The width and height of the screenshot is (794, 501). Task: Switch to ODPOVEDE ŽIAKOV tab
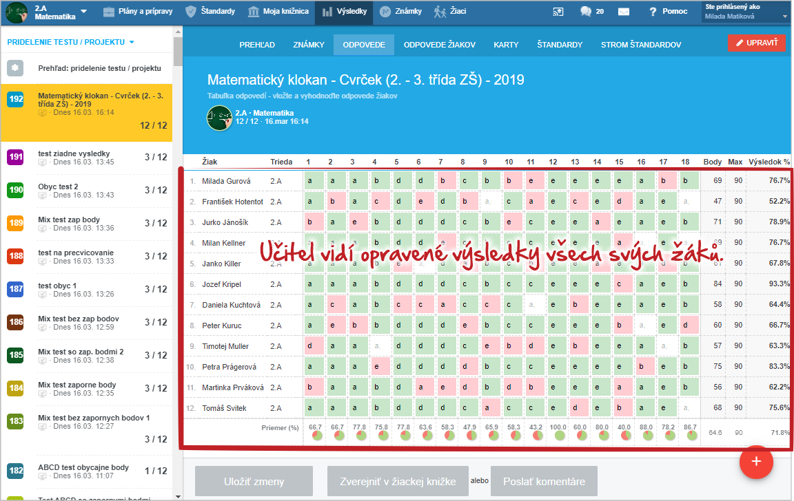[x=440, y=45]
